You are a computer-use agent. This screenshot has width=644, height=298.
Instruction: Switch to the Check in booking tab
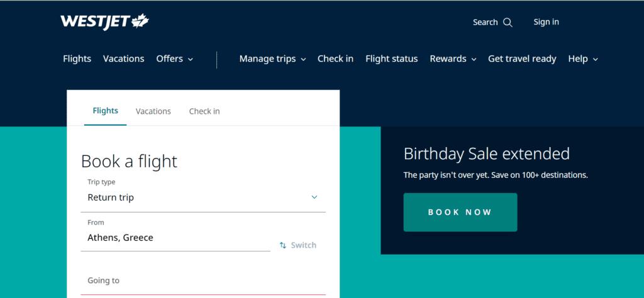[x=204, y=111]
